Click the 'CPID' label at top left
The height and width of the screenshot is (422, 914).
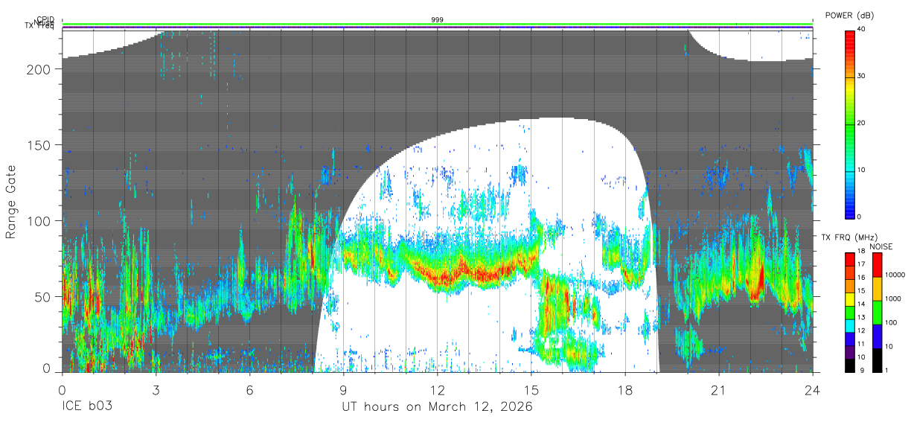coord(45,20)
